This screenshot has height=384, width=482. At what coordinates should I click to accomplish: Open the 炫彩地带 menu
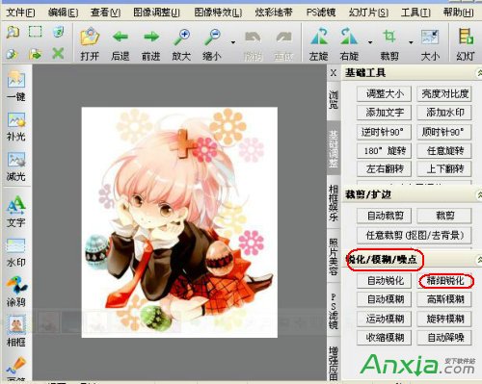point(274,13)
